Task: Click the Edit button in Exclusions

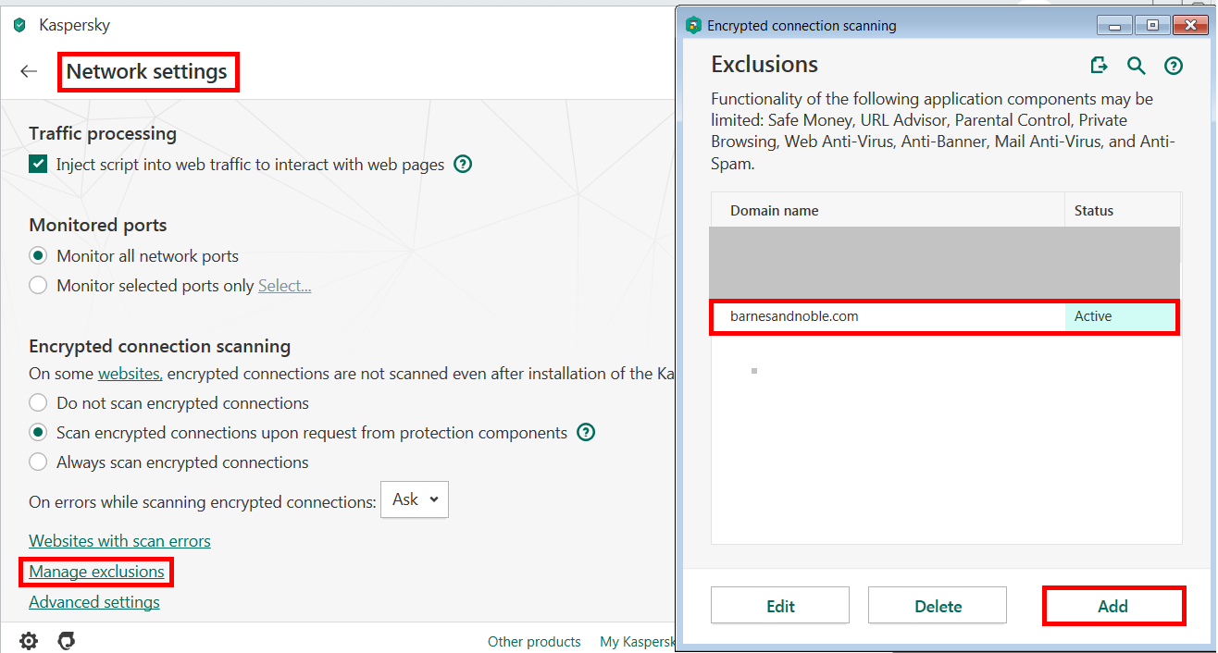Action: (780, 606)
